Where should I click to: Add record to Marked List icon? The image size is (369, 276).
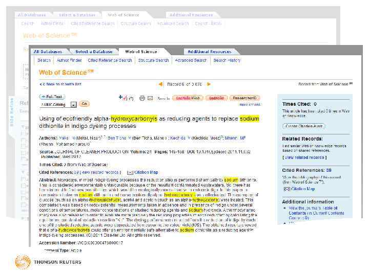click(x=123, y=98)
